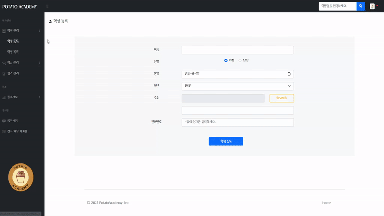Focus the detailed address input below 주소
Image resolution: width=384 pixels, height=216 pixels.
click(x=238, y=110)
